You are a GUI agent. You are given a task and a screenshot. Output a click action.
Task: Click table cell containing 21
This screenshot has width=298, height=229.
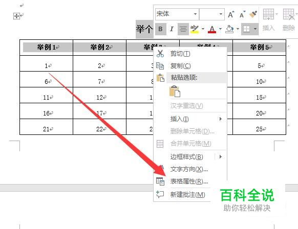click(47, 127)
